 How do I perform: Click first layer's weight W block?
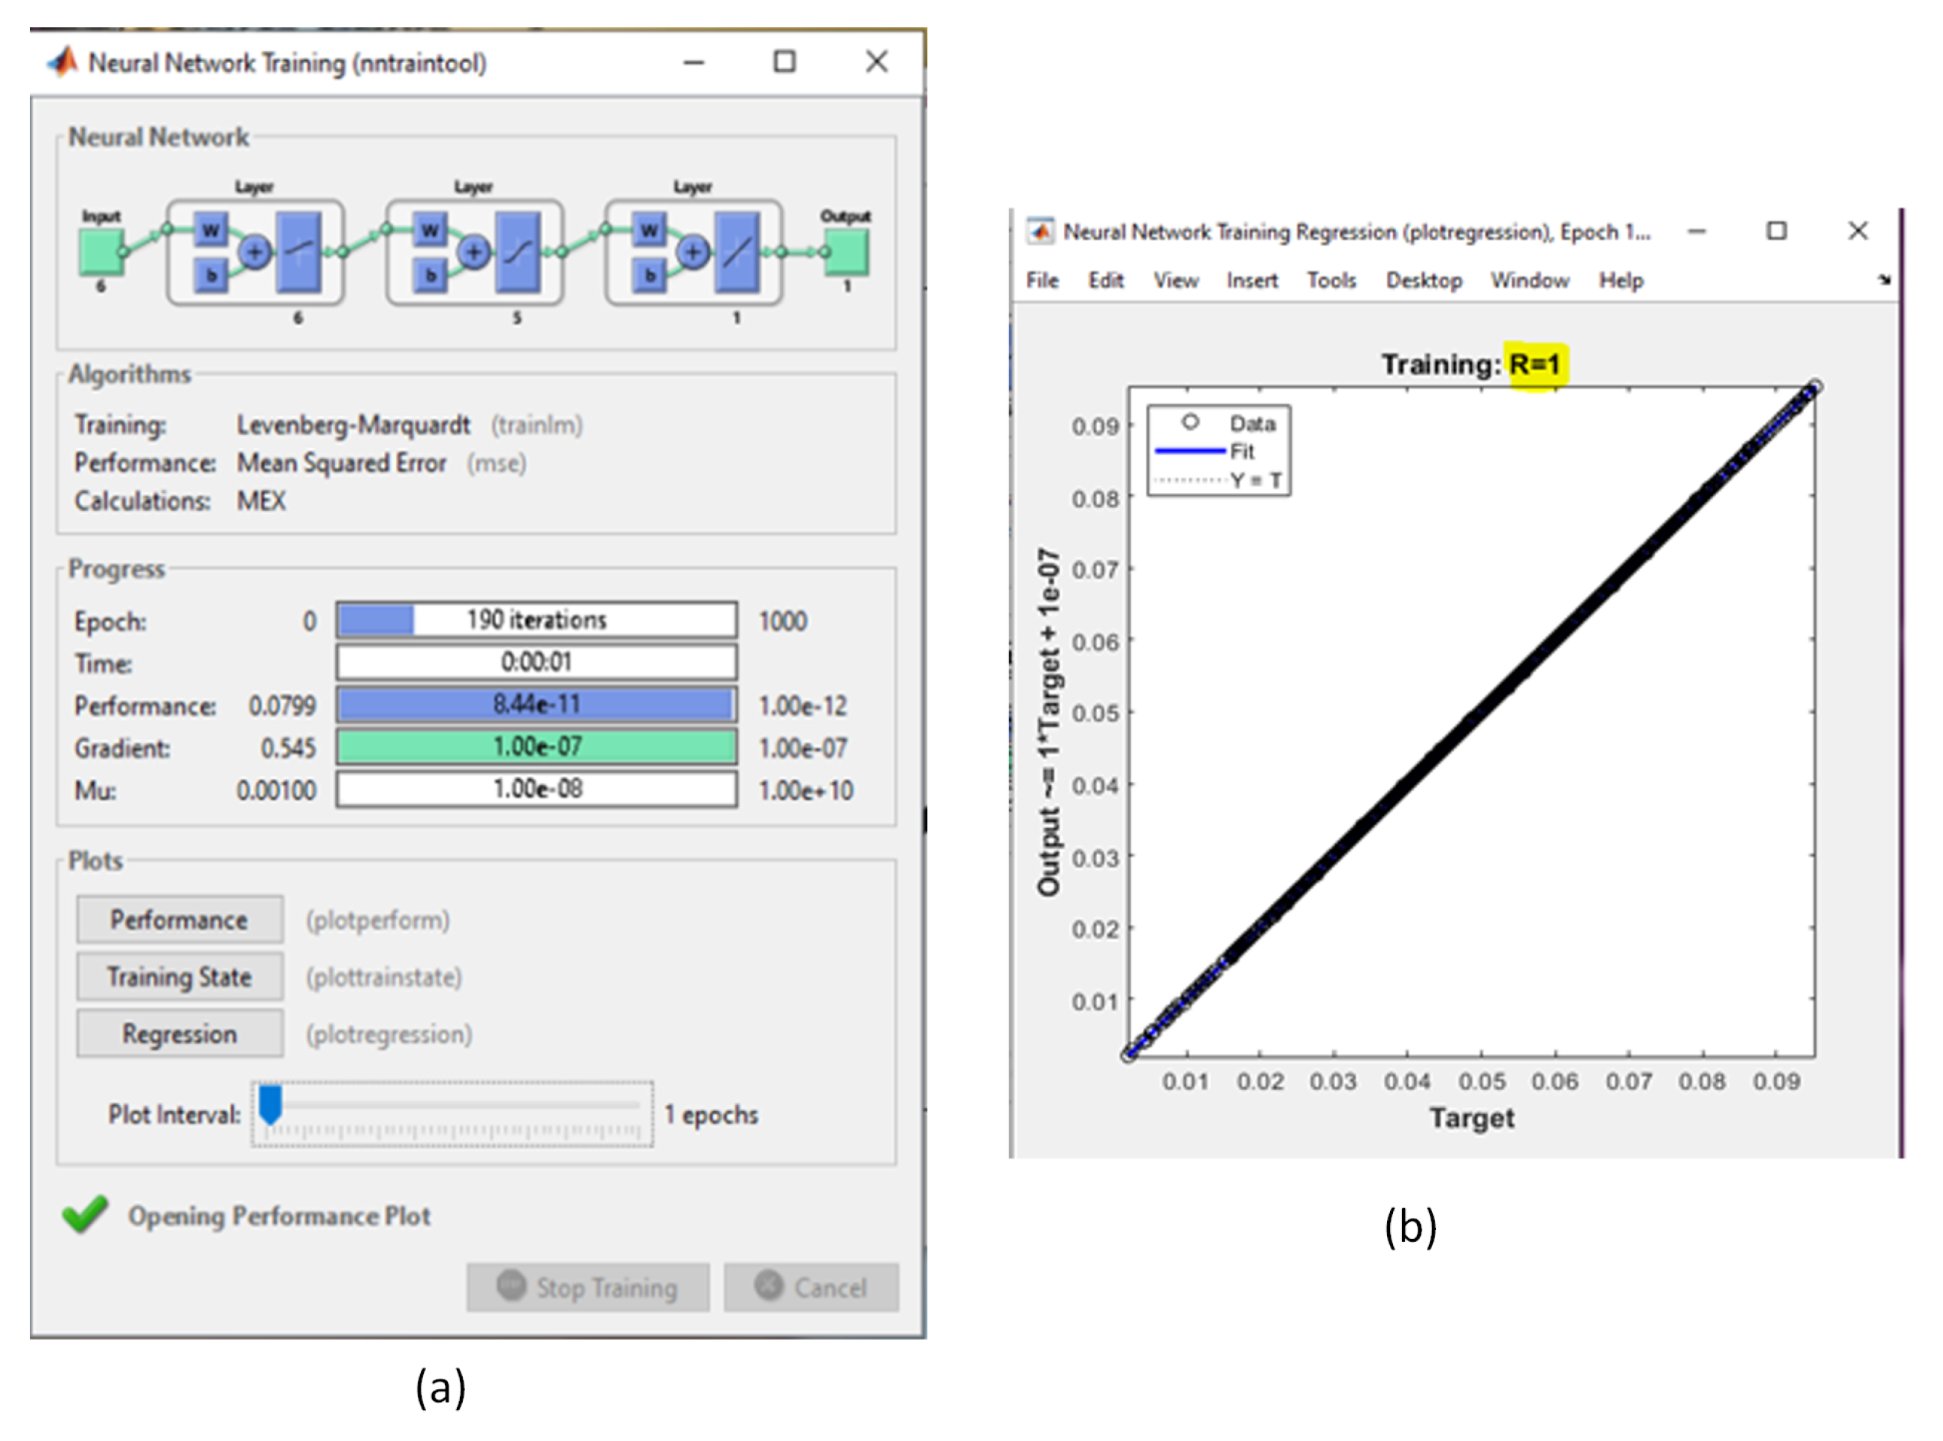coord(211,231)
